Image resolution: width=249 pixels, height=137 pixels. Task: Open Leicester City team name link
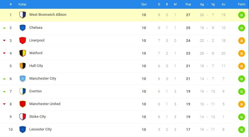pyautogui.click(x=40, y=129)
